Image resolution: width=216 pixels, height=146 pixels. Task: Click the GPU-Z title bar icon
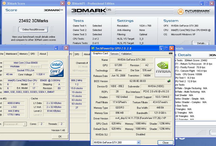point(93,48)
